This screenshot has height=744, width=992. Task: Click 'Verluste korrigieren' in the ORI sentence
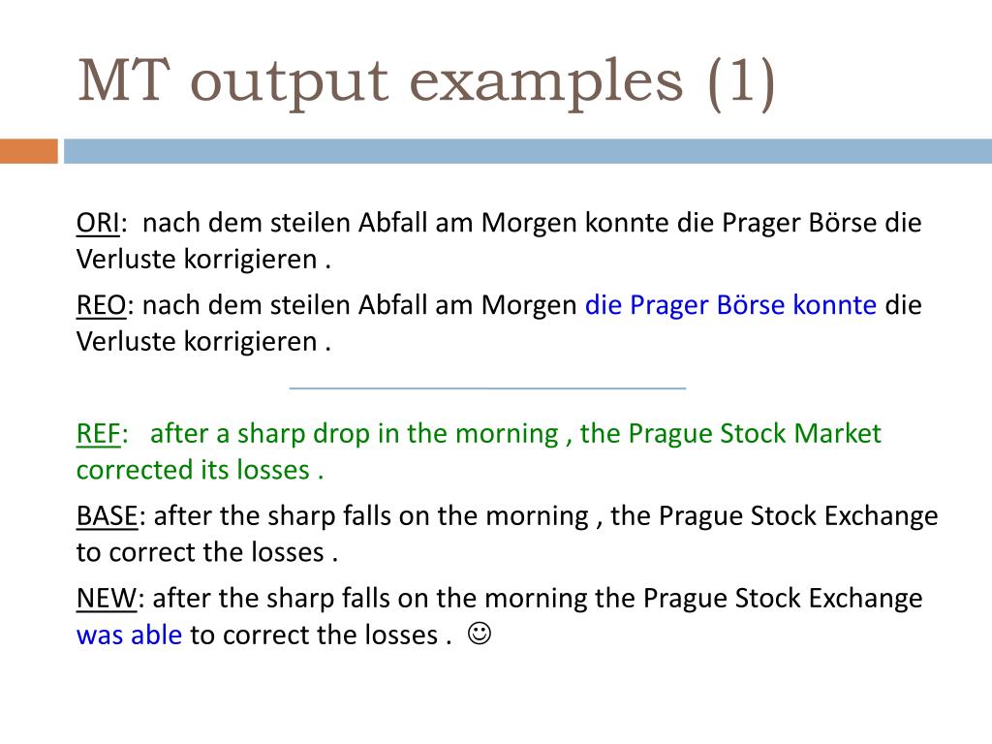(x=196, y=260)
